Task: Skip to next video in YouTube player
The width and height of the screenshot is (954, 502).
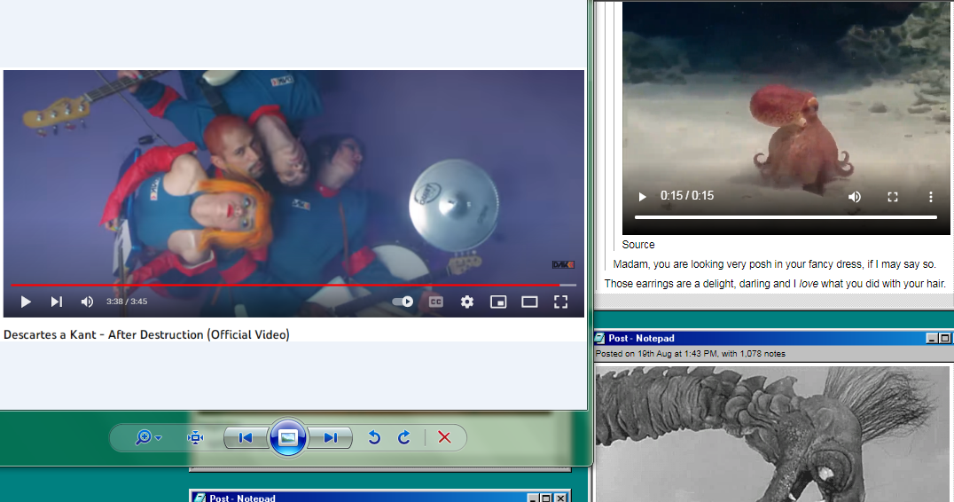Action: 56,302
